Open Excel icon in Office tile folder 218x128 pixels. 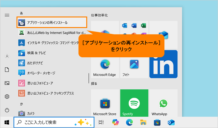coord(143,26)
